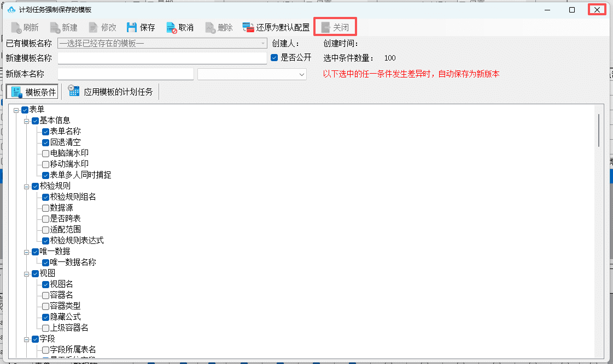This screenshot has height=364, width=613.
Task: Check the 数据源 checkbox
Action: click(46, 208)
